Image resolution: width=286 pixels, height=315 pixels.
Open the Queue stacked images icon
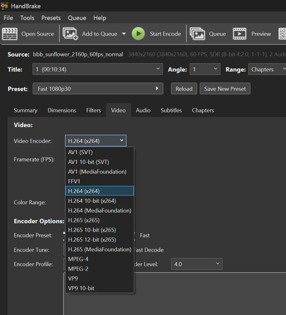coord(197,34)
